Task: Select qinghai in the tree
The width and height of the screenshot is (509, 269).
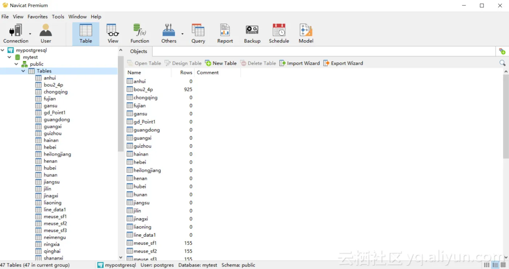Action: coord(52,251)
